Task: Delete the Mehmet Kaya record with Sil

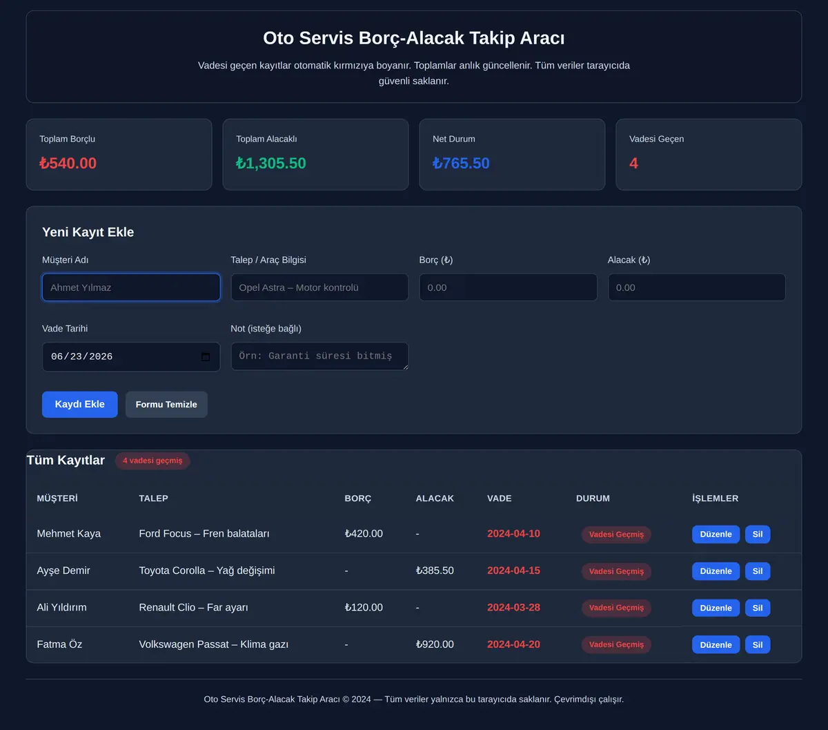Action: [758, 535]
